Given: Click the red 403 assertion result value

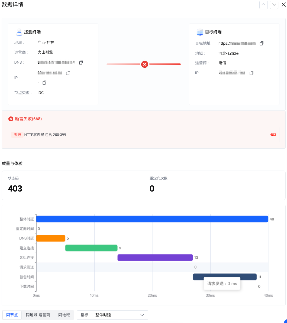Looking at the screenshot, I should (x=273, y=135).
